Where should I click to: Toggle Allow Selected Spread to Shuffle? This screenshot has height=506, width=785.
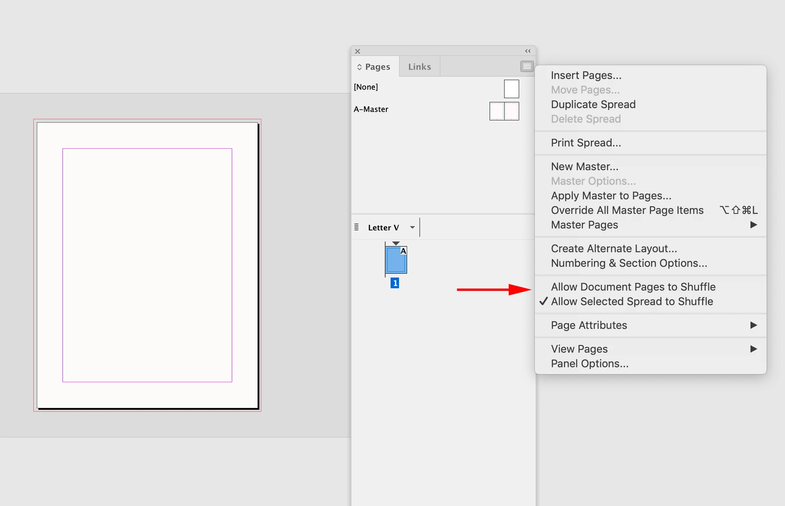pos(632,302)
